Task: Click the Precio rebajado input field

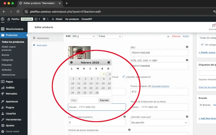Action: 159,92
